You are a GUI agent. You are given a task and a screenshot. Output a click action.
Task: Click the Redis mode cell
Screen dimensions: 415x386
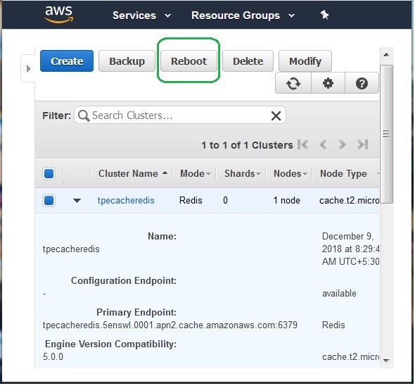coord(191,201)
